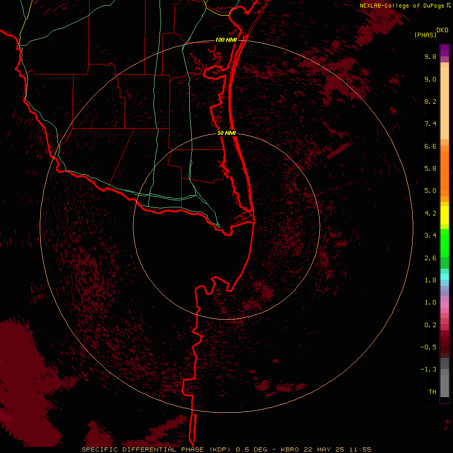Click the cyan band of the color scale
Screen dimensions: 453x453
point(444,277)
